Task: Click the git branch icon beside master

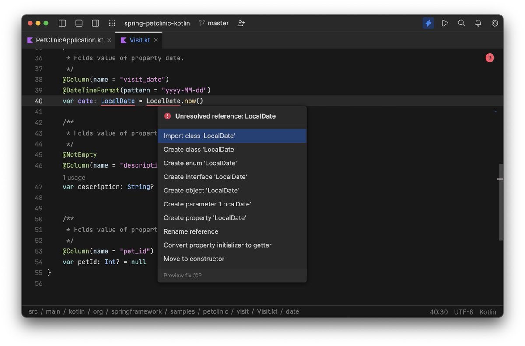Action: (202, 23)
